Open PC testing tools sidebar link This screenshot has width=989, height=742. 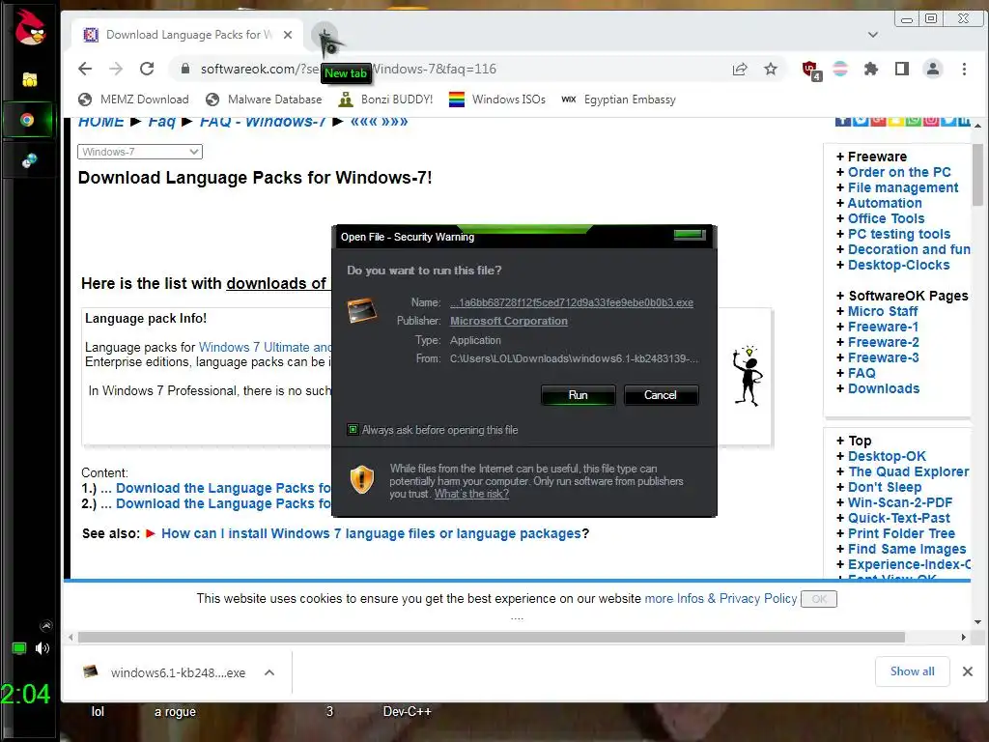tap(899, 234)
